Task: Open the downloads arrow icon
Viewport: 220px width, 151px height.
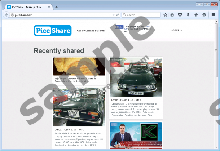Action: [188, 15]
